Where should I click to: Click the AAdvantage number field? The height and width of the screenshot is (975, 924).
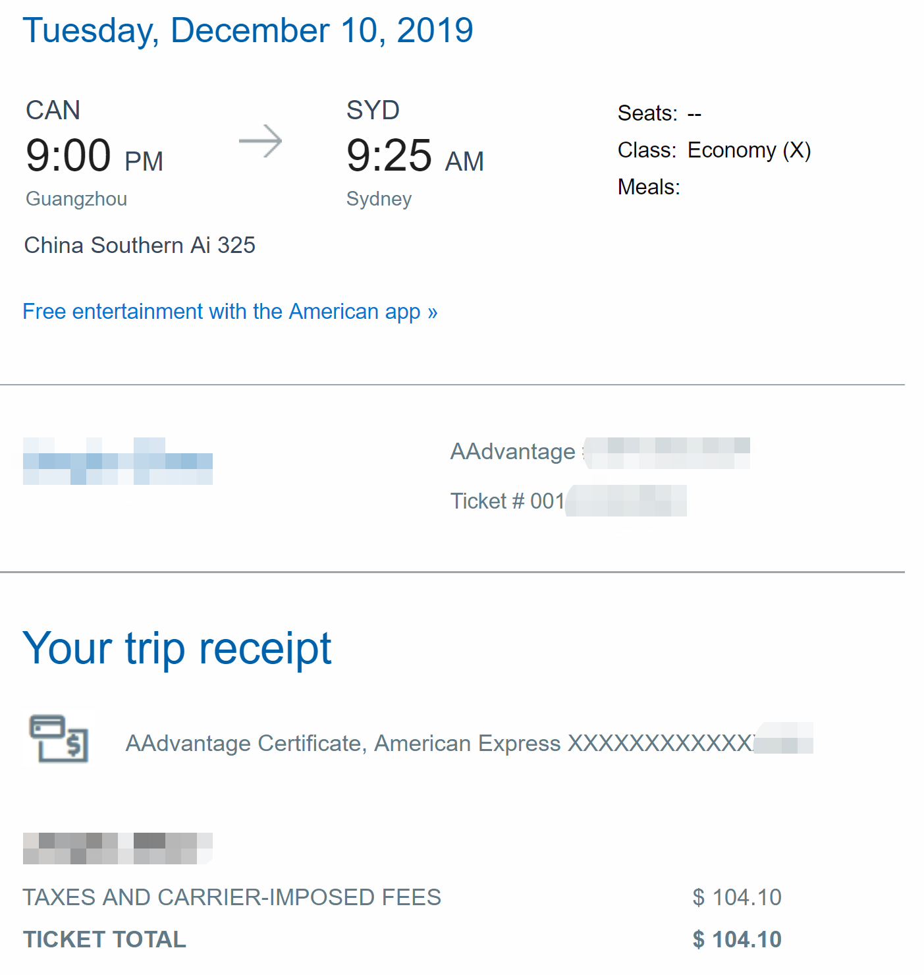click(x=600, y=453)
